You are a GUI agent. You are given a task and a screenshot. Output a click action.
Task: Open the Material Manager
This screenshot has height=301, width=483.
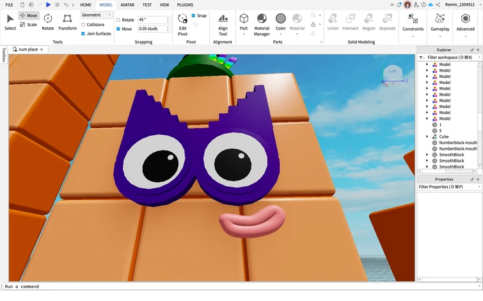(x=262, y=22)
